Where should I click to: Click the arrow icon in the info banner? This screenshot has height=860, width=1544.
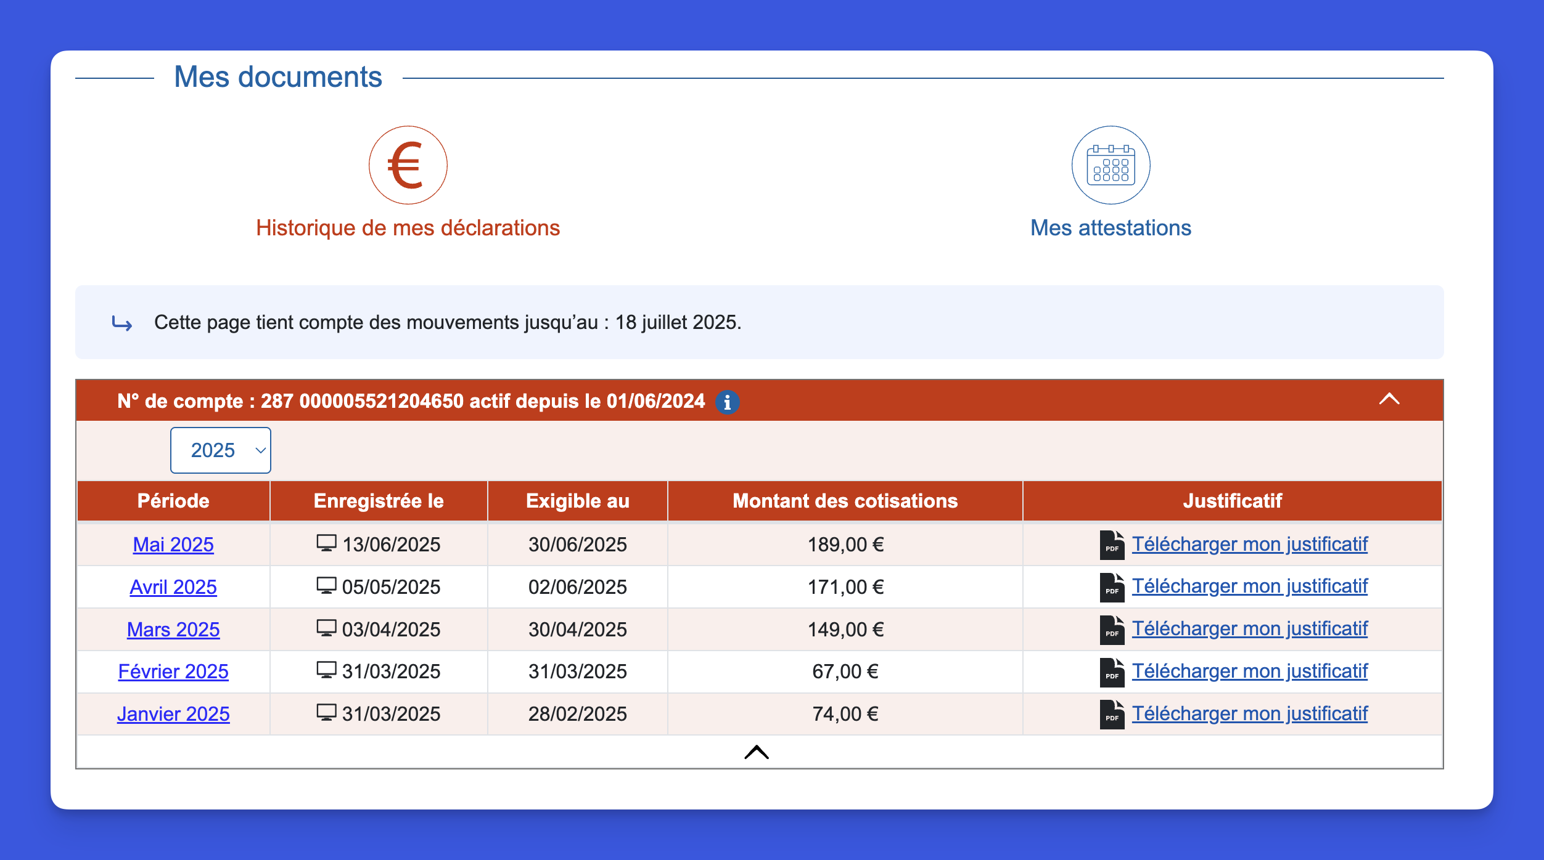[x=122, y=323]
